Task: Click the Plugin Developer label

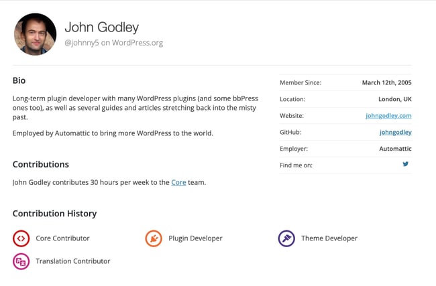Action: pos(195,238)
